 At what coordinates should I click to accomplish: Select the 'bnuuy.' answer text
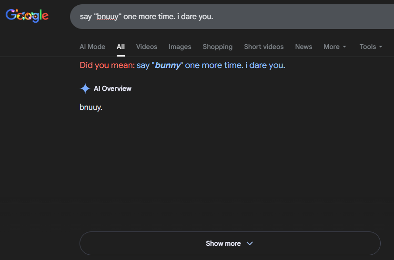(x=91, y=107)
